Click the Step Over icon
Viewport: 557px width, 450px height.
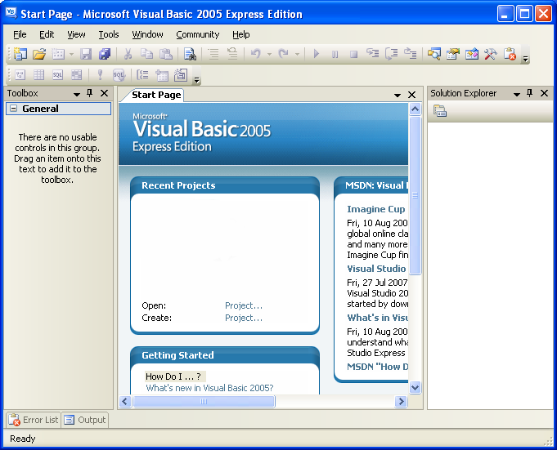[x=392, y=54]
